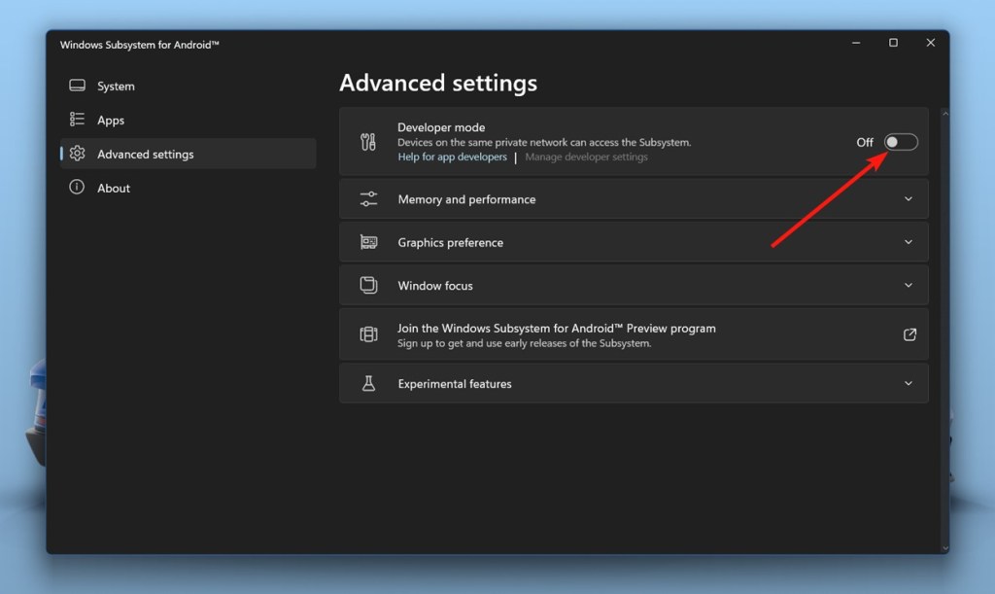Screen dimensions: 995x594
Task: Go to the Apps section label
Action: click(111, 121)
